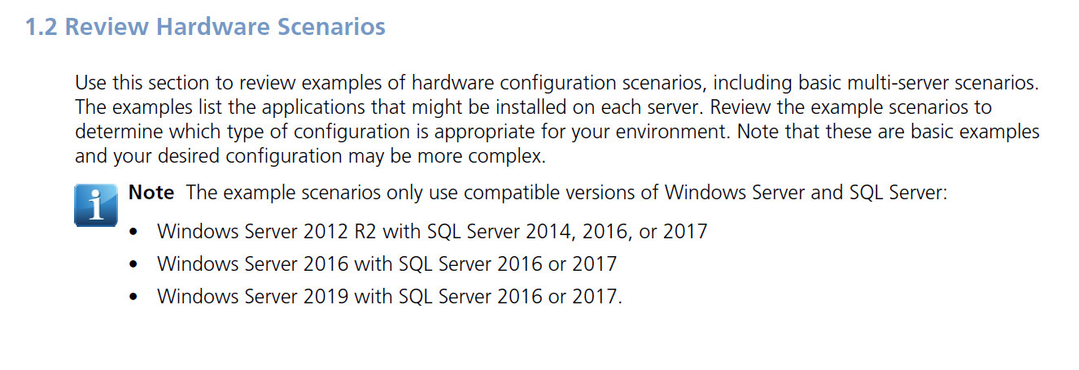Viewport: 1079px width, 370px height.
Task: Click the line starting 'The examples list'
Action: point(533,107)
